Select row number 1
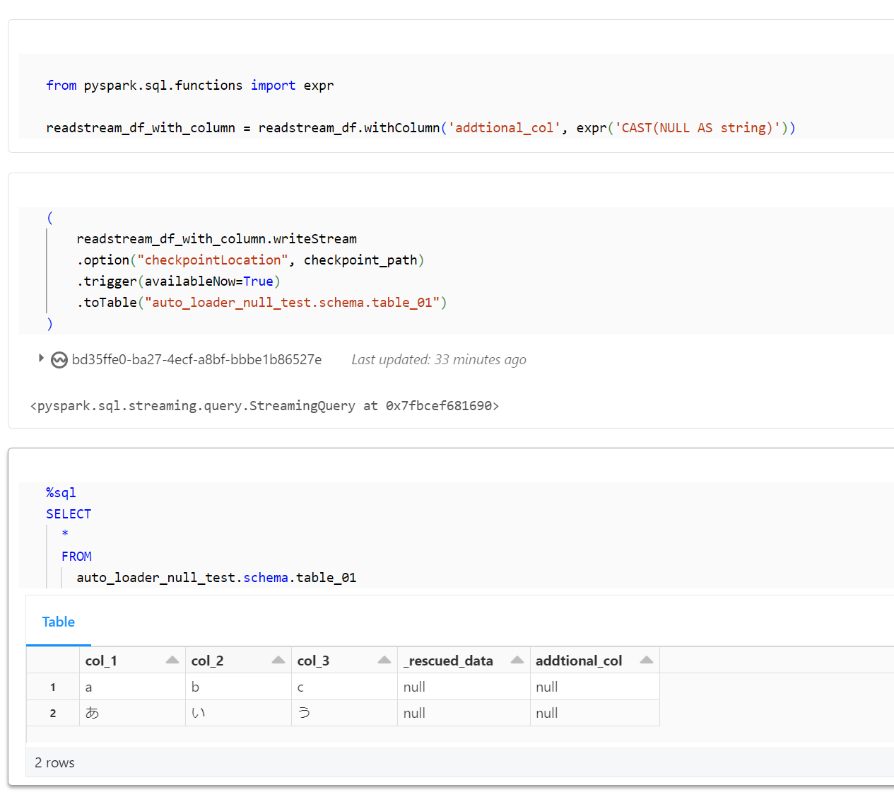 (x=53, y=687)
